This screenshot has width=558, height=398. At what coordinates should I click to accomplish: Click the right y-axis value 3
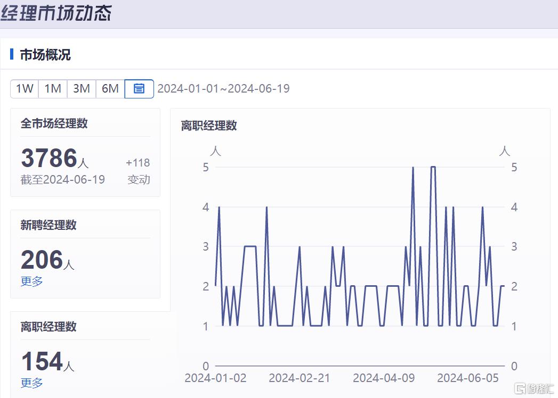coord(514,246)
